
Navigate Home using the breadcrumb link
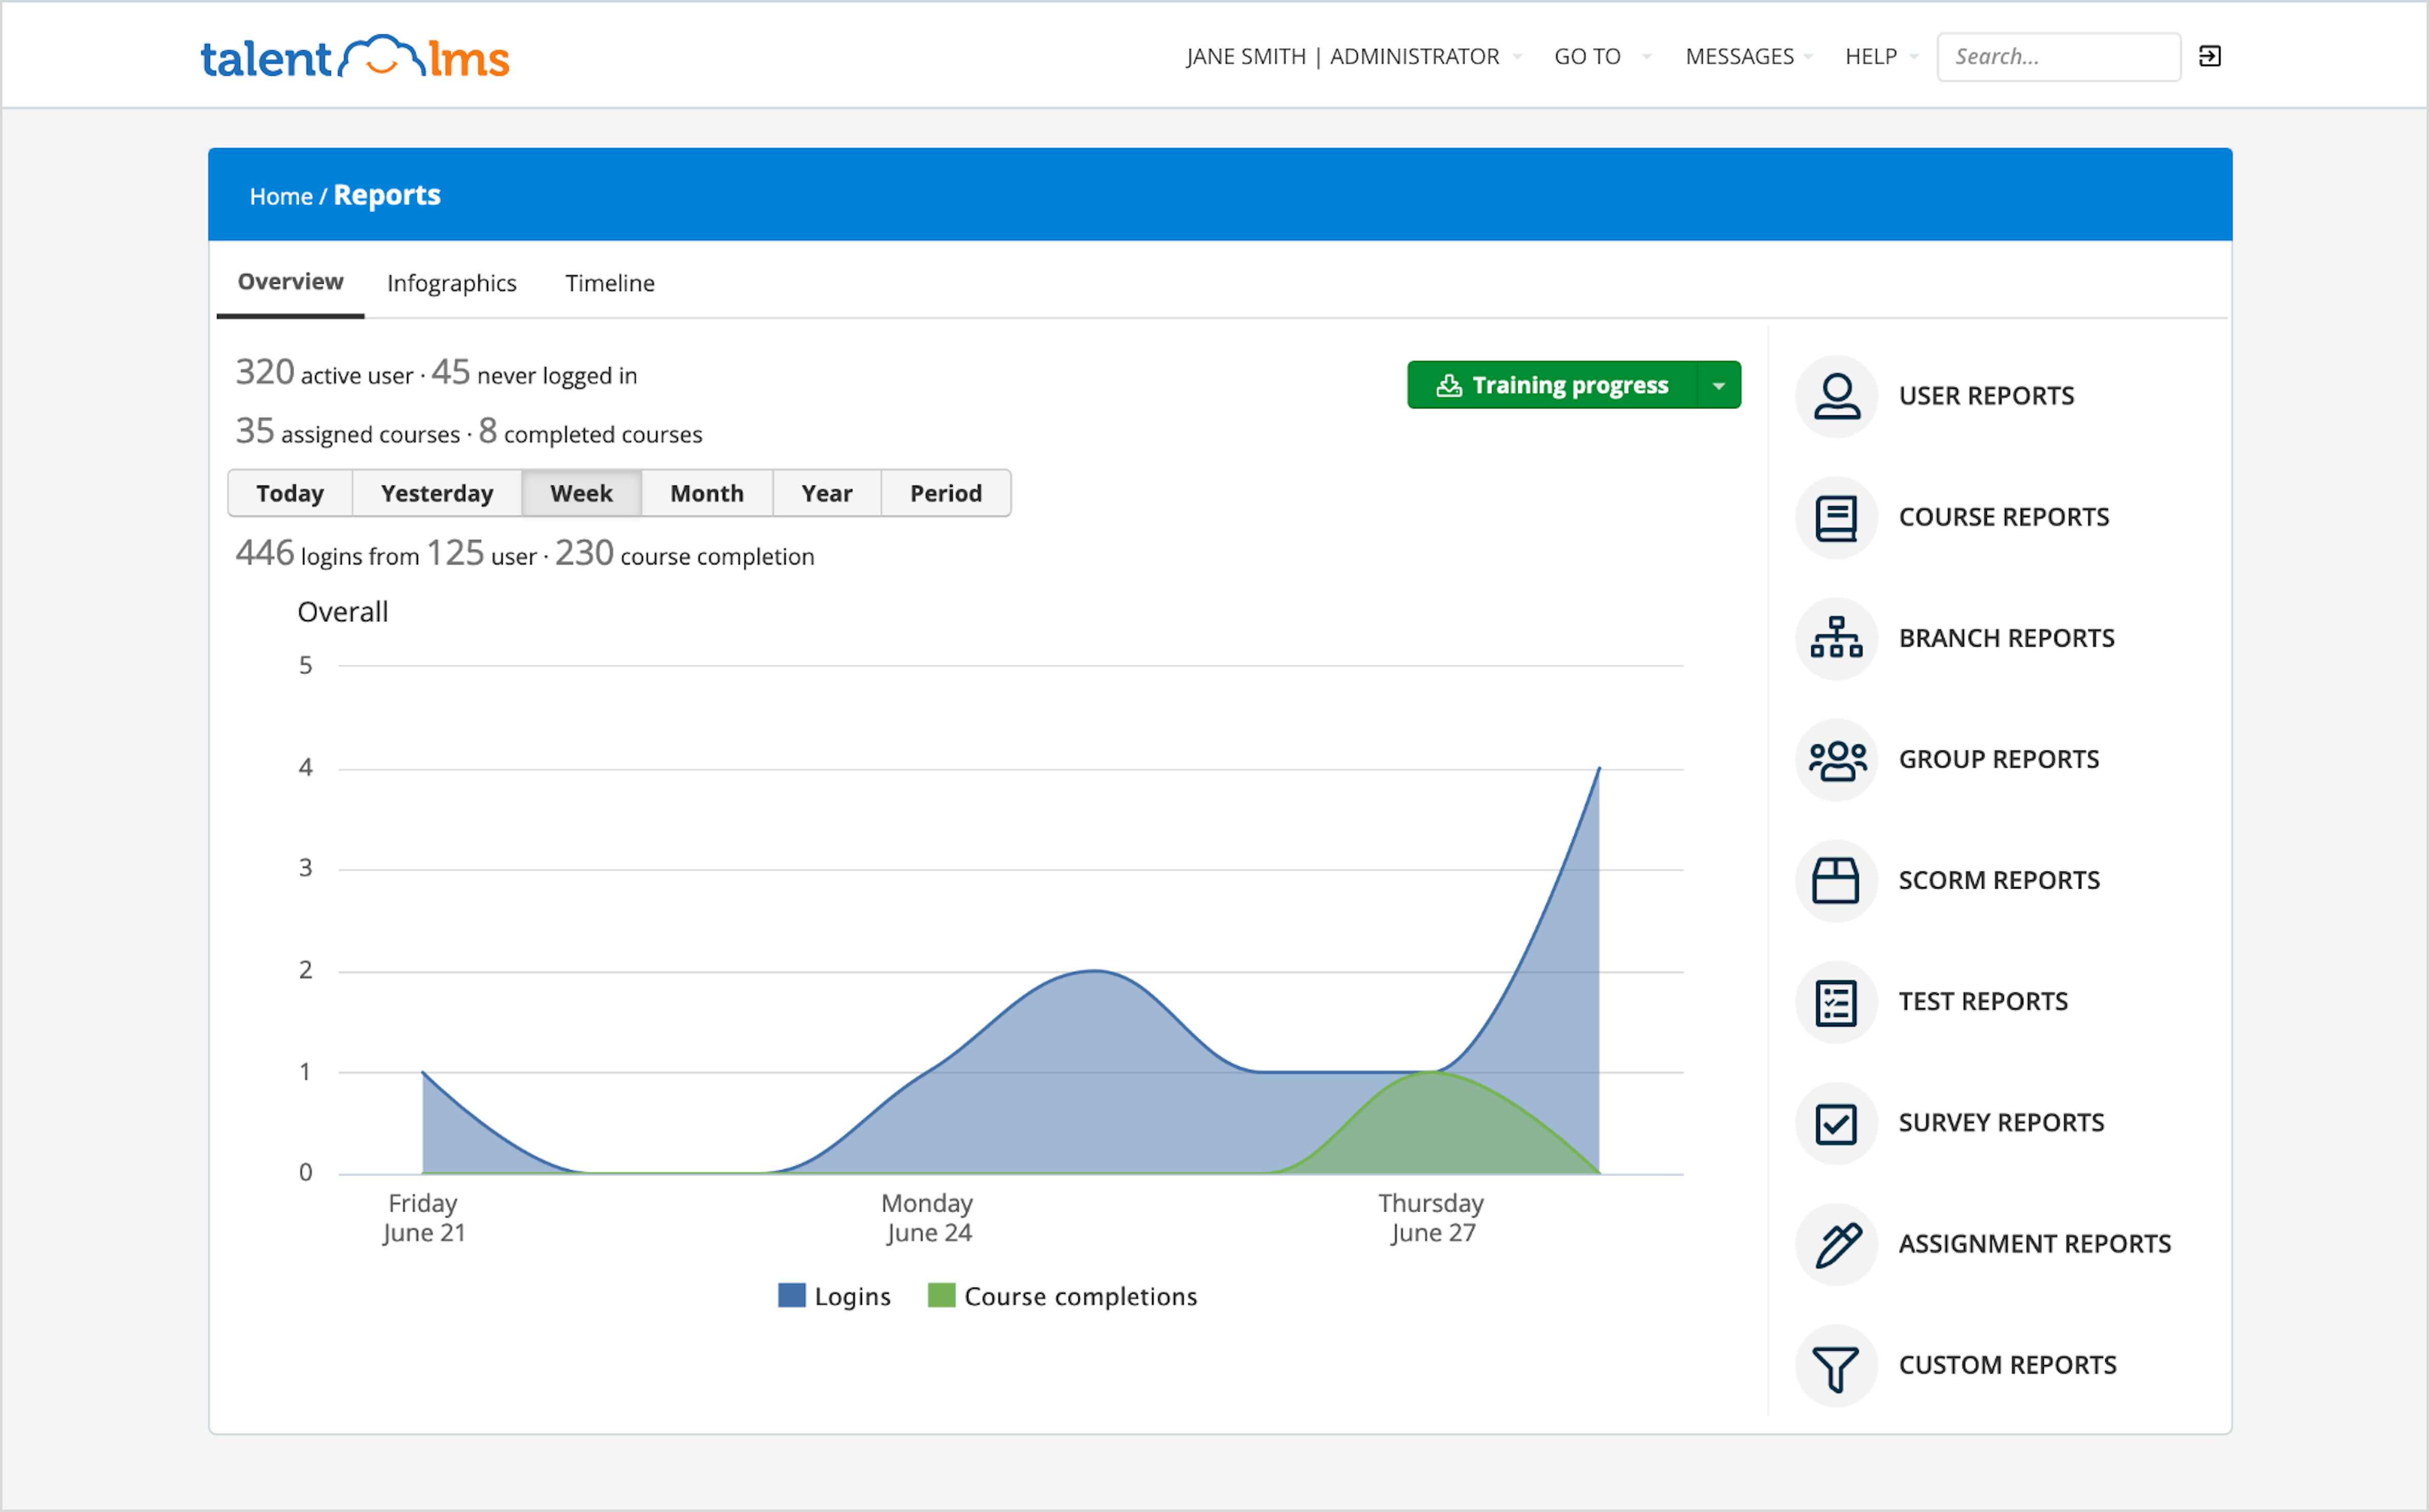coord(281,195)
